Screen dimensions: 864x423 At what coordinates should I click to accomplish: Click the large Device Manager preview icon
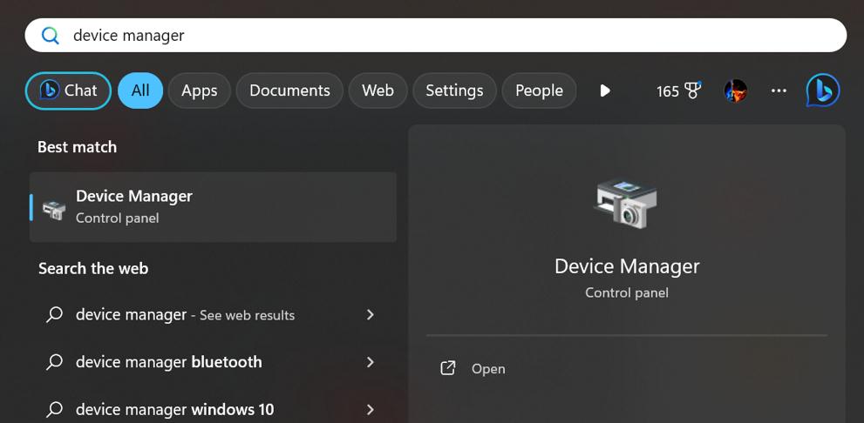tap(626, 204)
